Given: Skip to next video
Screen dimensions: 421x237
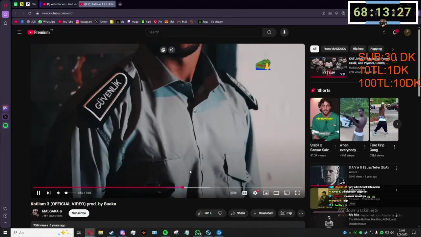Looking at the screenshot, I should tap(48, 193).
